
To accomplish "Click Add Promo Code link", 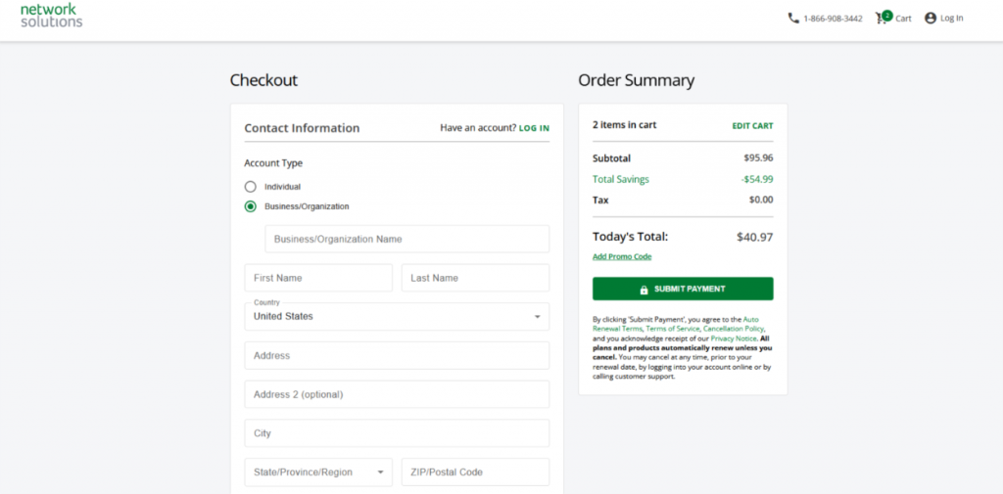I will (x=622, y=256).
